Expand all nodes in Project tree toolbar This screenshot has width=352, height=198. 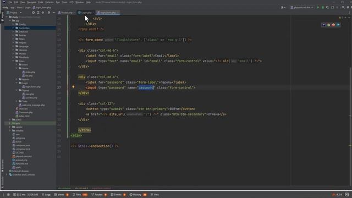coord(38,13)
